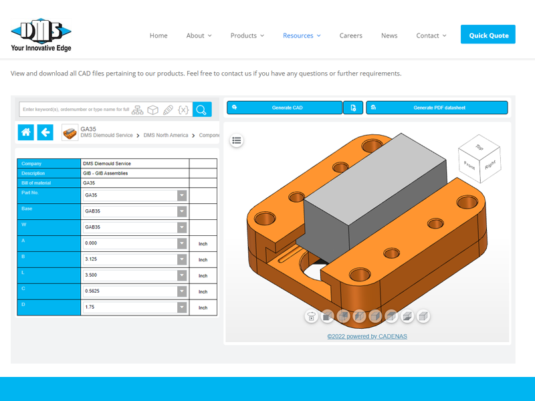Click the Home icon above the part table
This screenshot has width=535, height=401.
point(25,132)
